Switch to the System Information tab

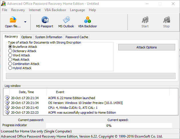pyautogui.click(x=49, y=37)
